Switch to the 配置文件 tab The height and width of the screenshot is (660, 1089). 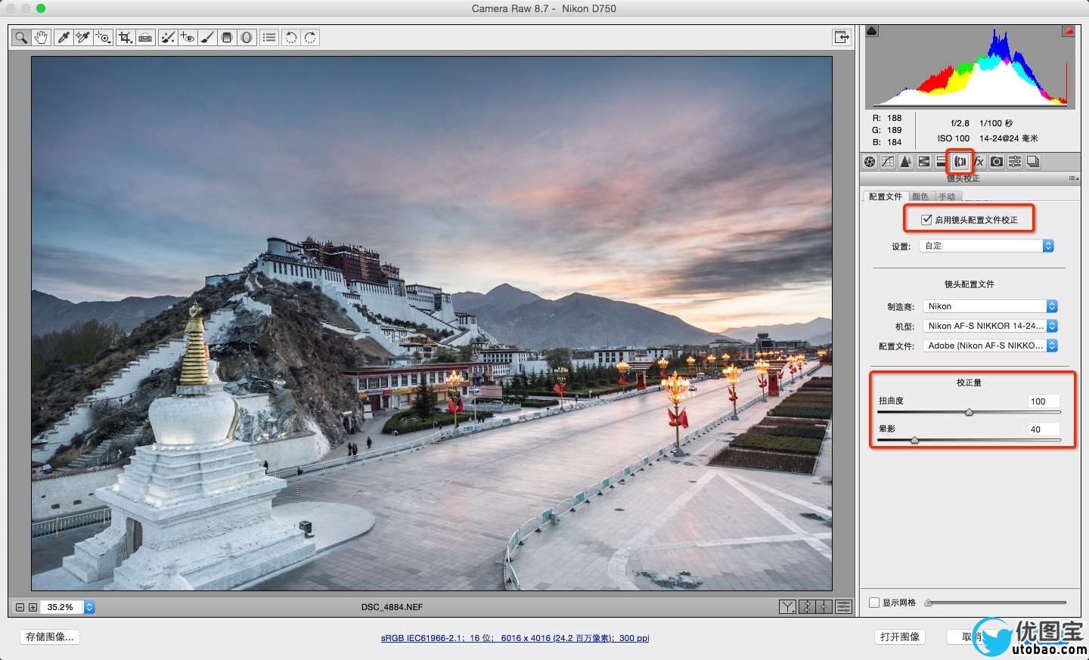click(885, 197)
